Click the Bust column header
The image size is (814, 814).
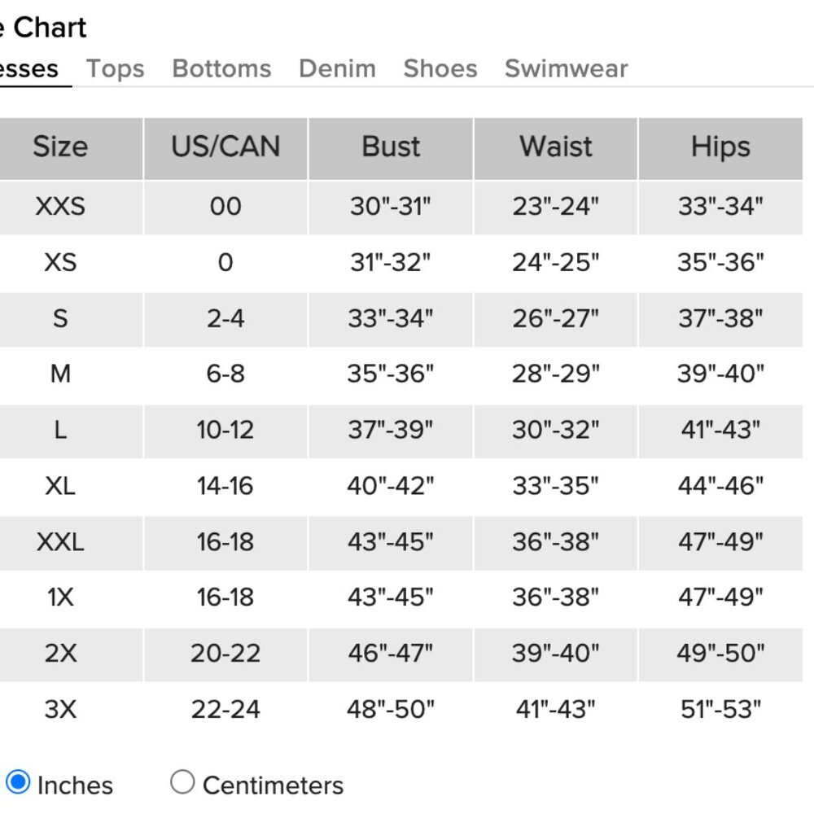click(391, 147)
